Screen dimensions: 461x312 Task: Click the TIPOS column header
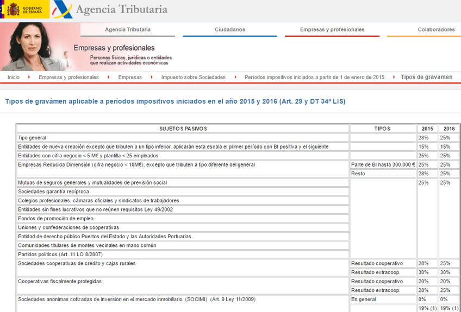(382, 129)
